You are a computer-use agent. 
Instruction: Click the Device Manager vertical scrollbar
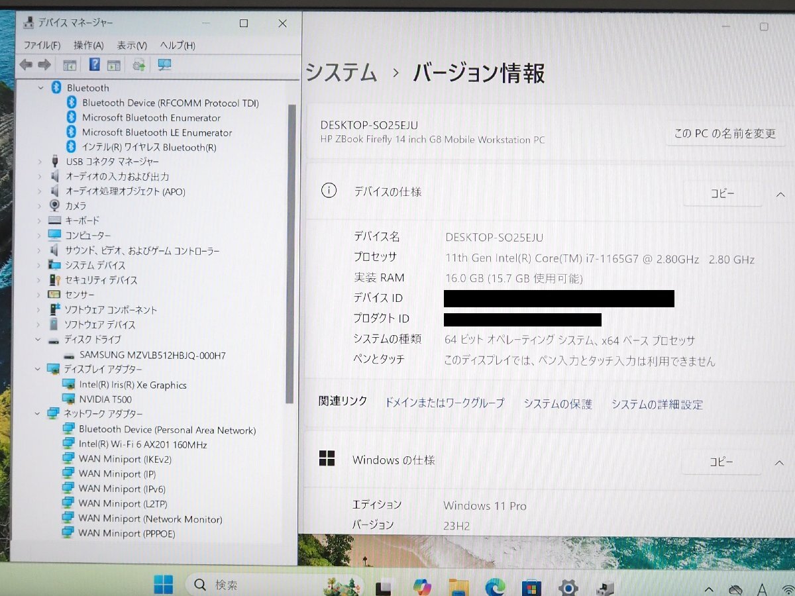[290, 254]
